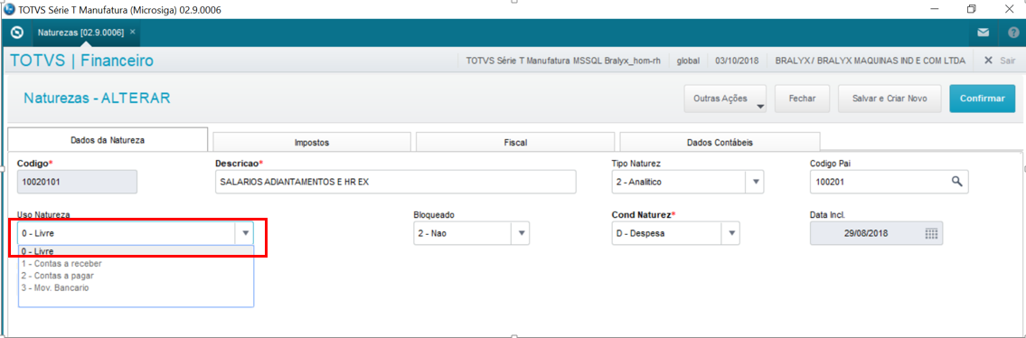Image resolution: width=1026 pixels, height=338 pixels.
Task: Expand the Bloqueado dropdown arrow
Action: [x=522, y=232]
